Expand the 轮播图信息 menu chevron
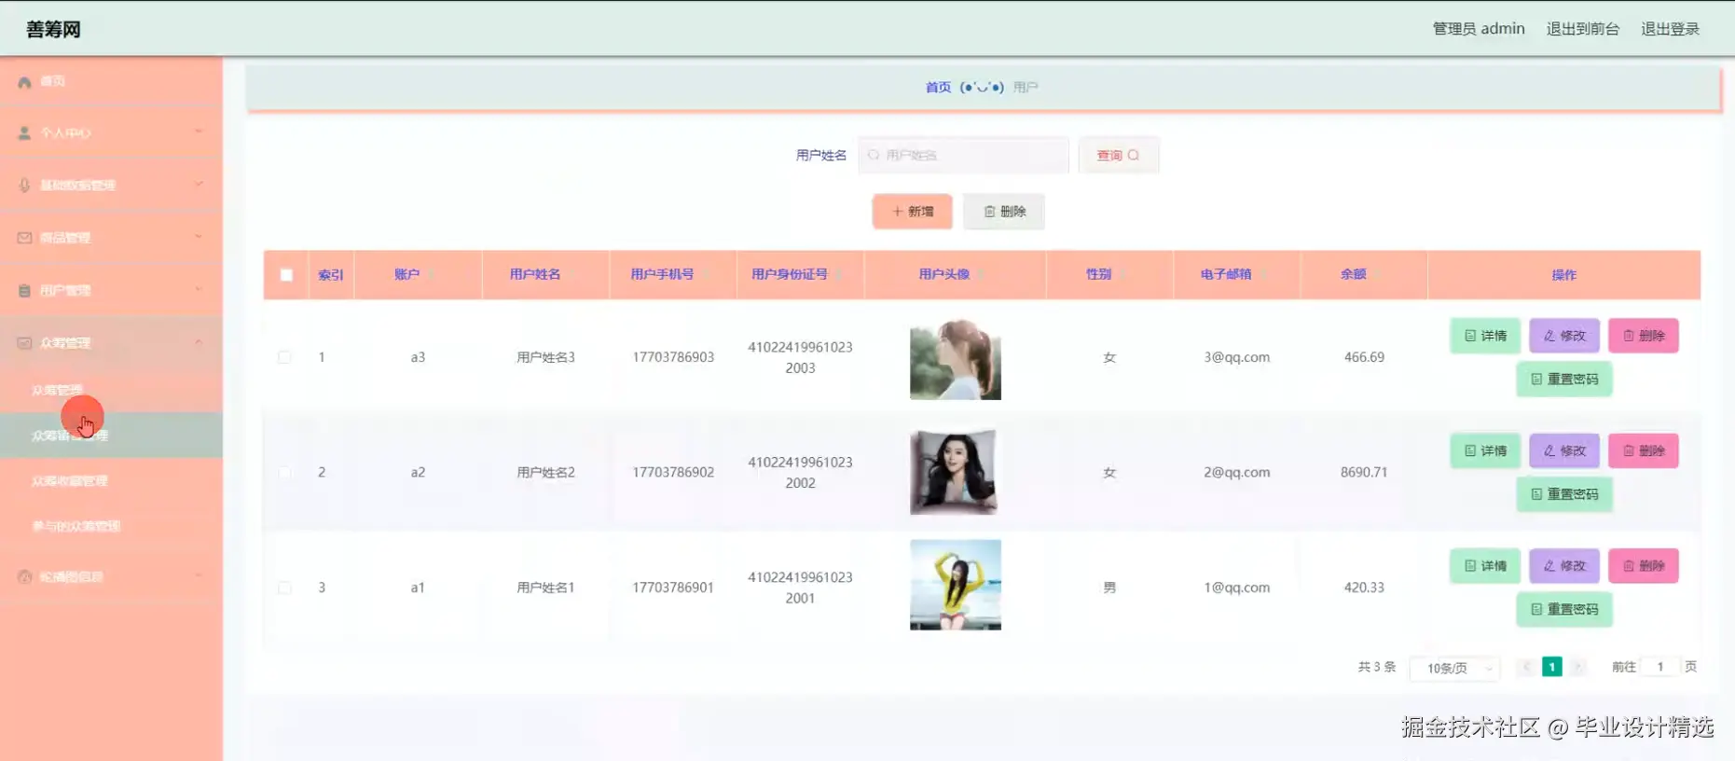 [199, 576]
